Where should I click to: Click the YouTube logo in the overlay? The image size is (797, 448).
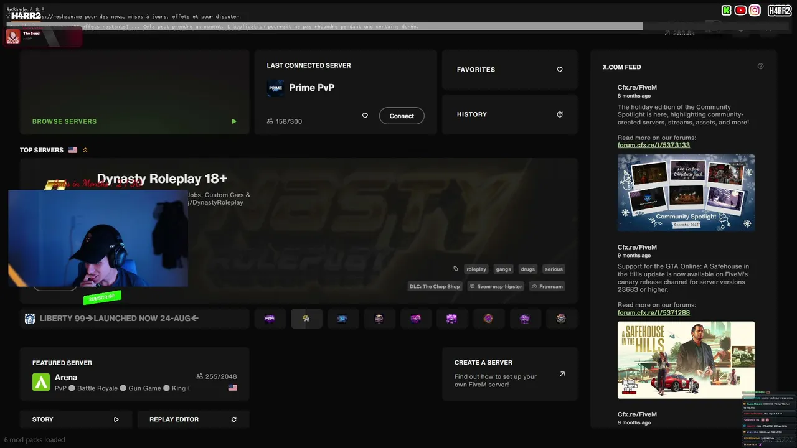(740, 10)
